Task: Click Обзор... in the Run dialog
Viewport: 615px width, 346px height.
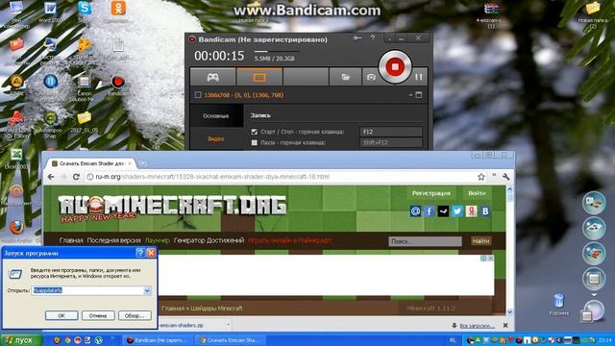Action: (135, 315)
